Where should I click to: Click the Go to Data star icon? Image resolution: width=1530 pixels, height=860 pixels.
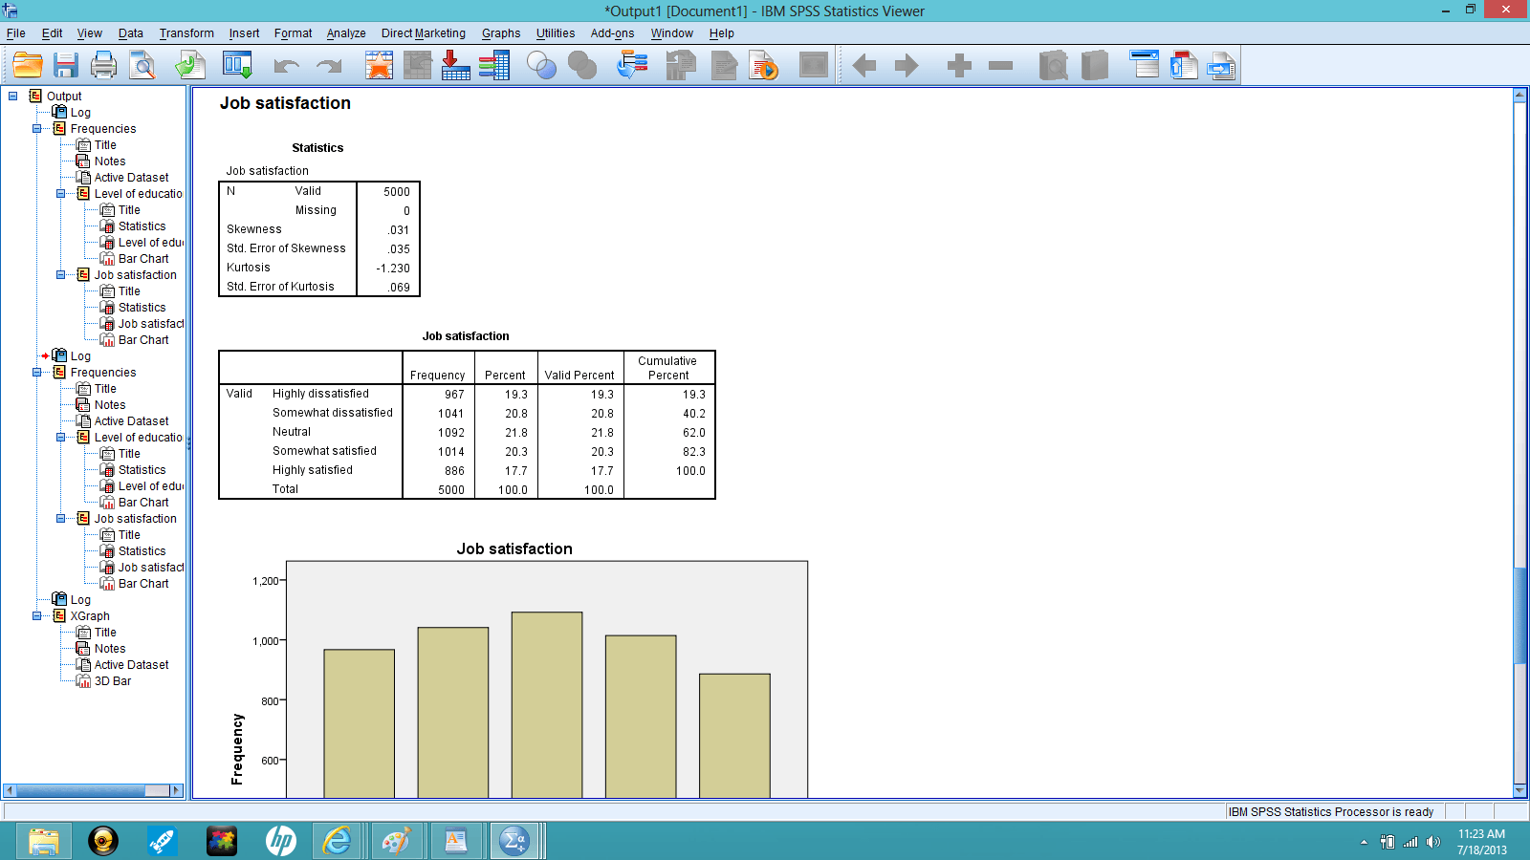[380, 65]
